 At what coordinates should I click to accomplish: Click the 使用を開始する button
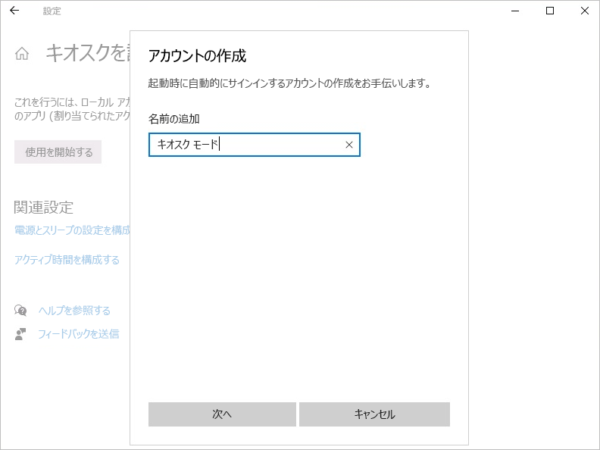[58, 152]
